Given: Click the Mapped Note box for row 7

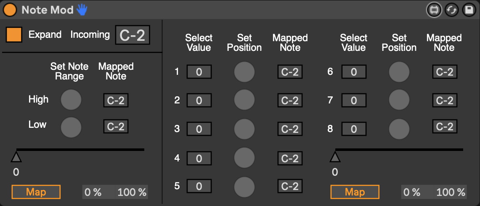Looking at the screenshot, I should 445,100.
